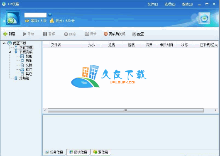Open the 帮助 menu
220x156 pixels.
click(187, 4)
